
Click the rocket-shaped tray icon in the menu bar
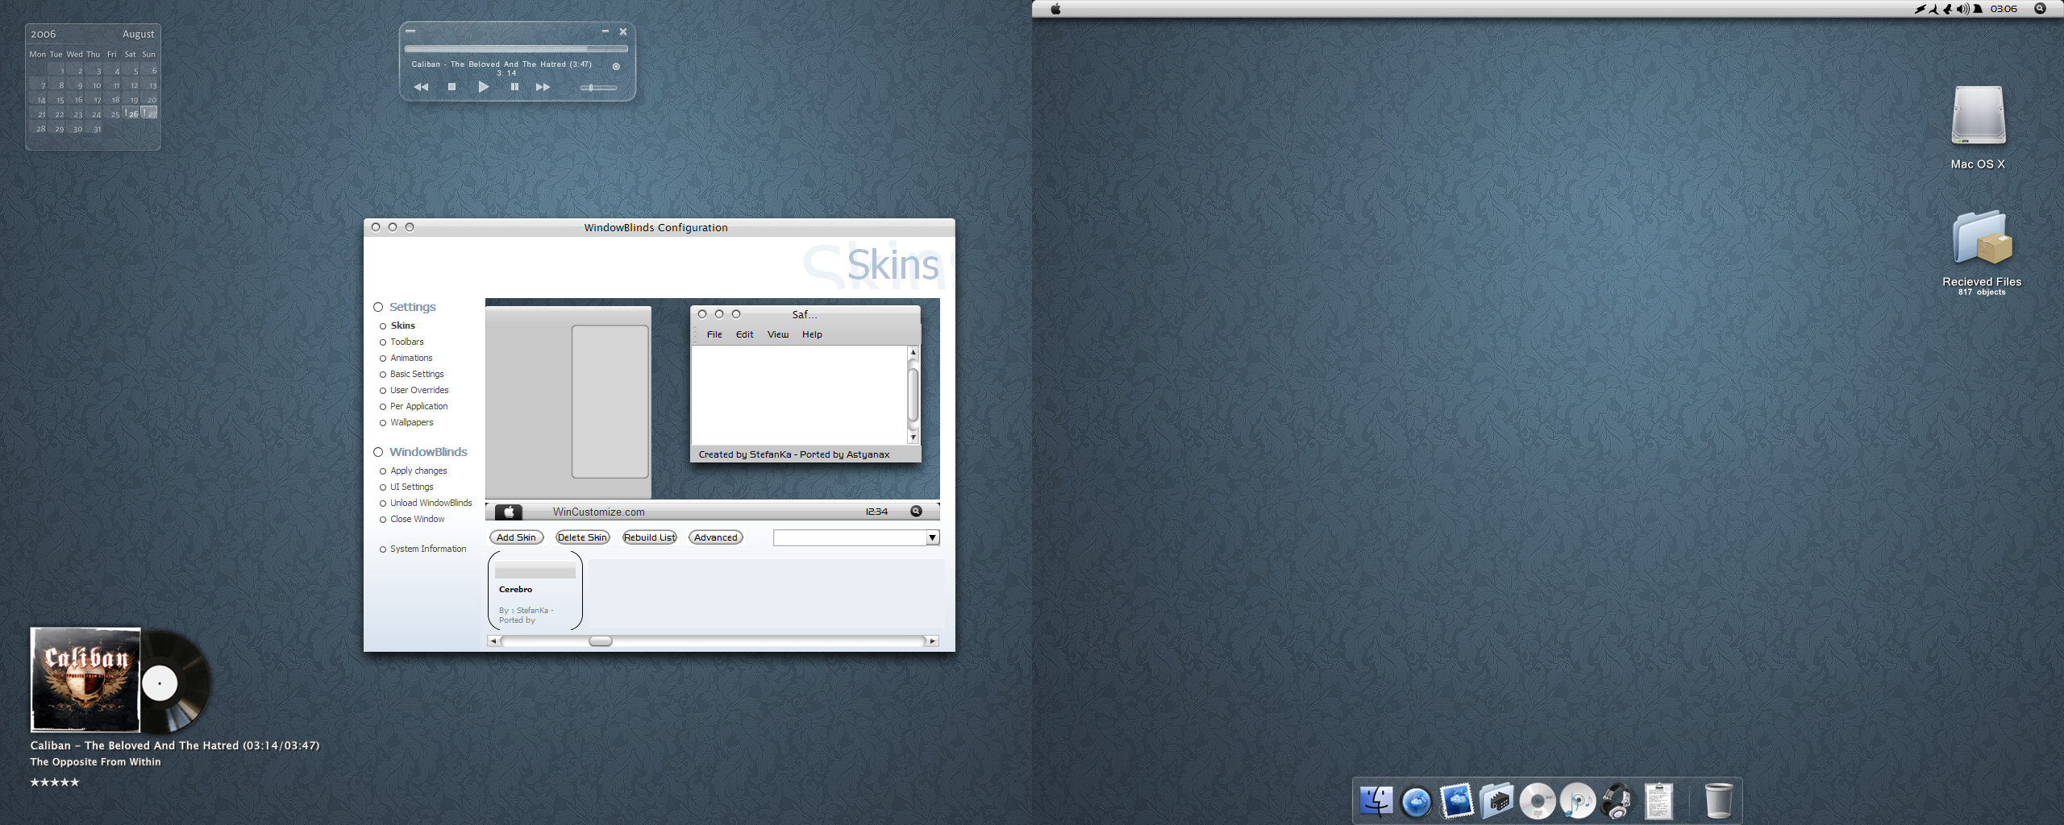coord(1977,9)
